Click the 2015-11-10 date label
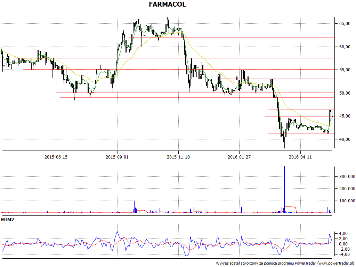 point(178,157)
